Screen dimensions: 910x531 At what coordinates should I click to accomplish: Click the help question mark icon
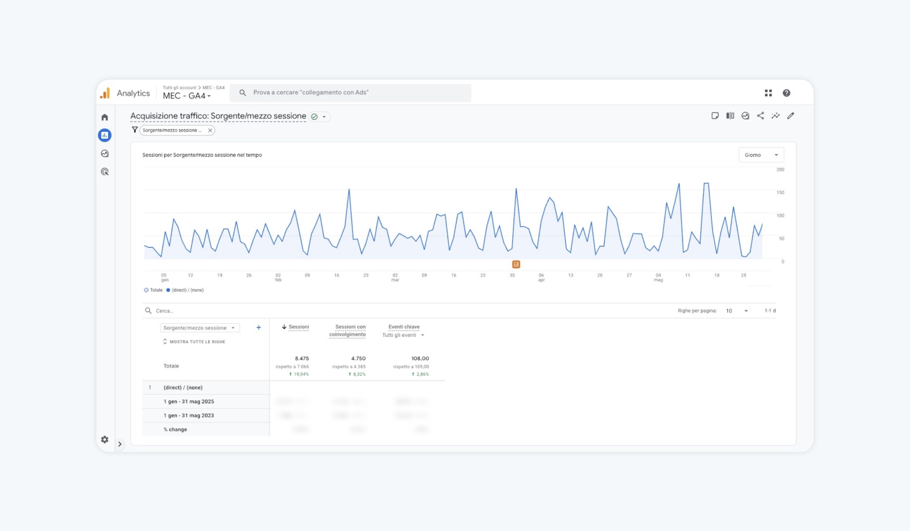click(x=786, y=93)
